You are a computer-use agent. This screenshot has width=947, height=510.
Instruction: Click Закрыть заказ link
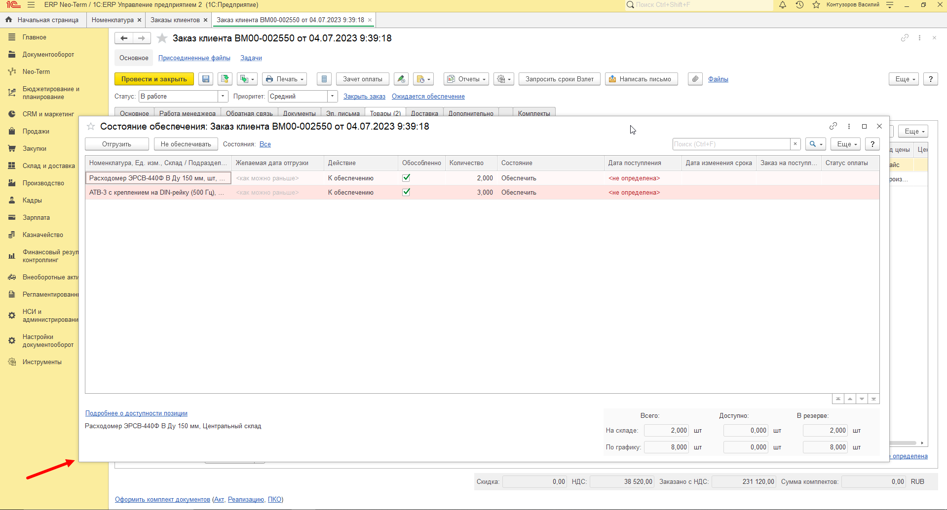(364, 96)
